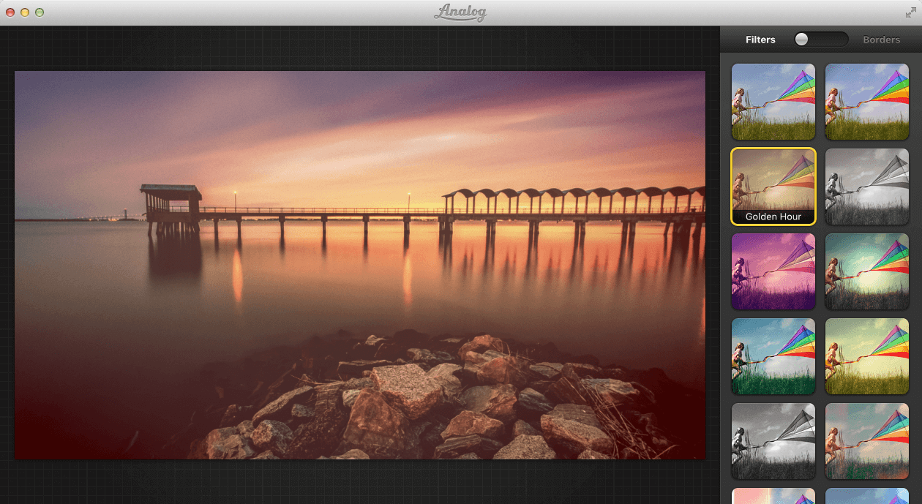Enter full screen with the arrows icon
The image size is (922, 504).
tap(910, 12)
